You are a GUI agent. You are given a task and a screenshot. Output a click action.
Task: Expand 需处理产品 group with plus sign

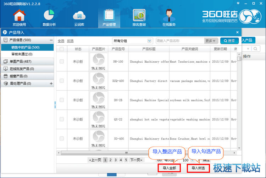[51, 84]
